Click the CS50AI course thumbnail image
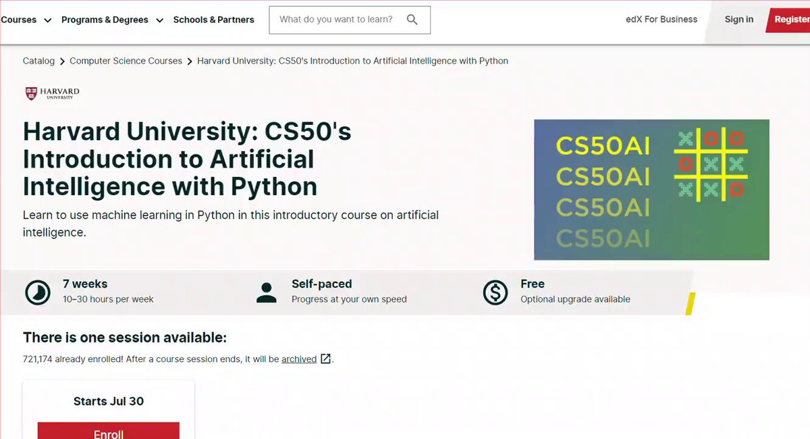The width and height of the screenshot is (810, 439). pyautogui.click(x=651, y=190)
